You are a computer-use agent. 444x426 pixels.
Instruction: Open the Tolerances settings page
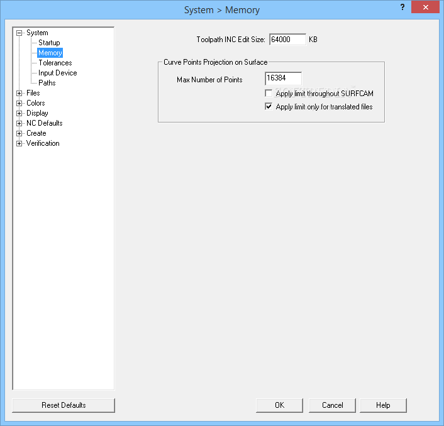point(55,63)
